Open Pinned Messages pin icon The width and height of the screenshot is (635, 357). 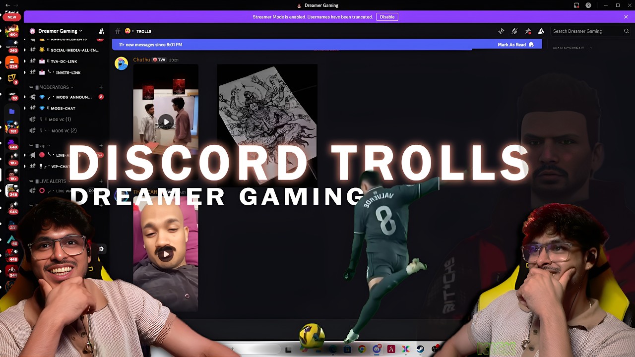[x=528, y=31]
